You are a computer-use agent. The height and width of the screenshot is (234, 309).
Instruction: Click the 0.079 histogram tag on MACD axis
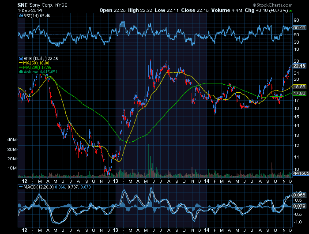299,206
